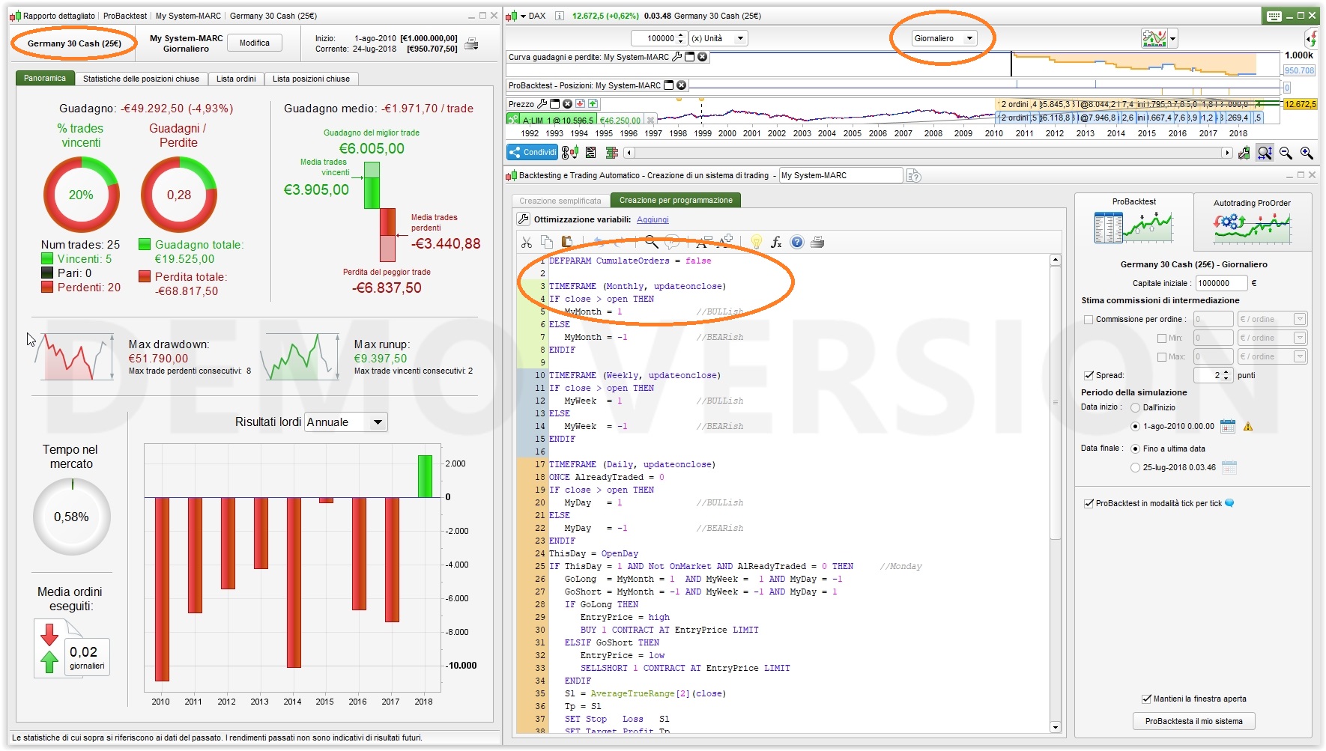Zoom in on the DAX chart

(x=1307, y=153)
